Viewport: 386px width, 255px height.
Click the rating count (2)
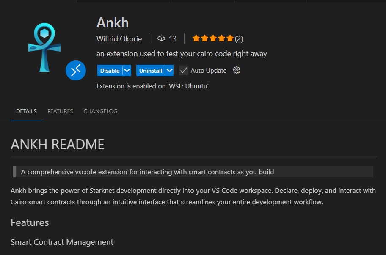[x=239, y=39]
